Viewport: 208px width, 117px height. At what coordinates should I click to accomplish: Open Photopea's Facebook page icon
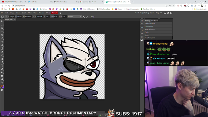tap(171, 13)
